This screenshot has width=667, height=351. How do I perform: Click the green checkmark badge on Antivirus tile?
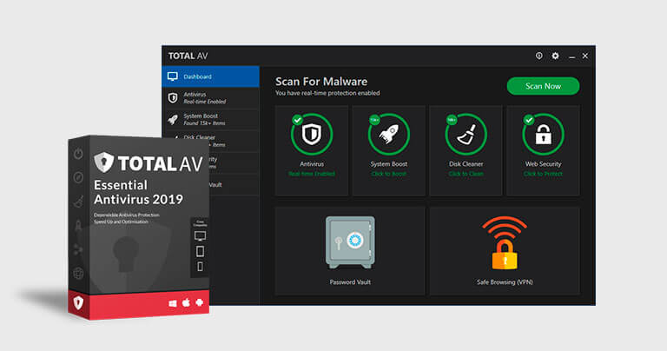tap(297, 120)
